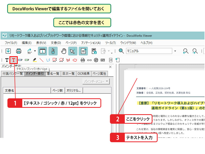Open the アノテーション(A) menu
The height and width of the screenshot is (154, 205).
point(91,43)
